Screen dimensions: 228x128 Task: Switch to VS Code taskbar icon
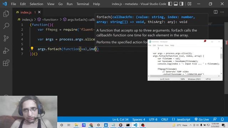coord(135,125)
